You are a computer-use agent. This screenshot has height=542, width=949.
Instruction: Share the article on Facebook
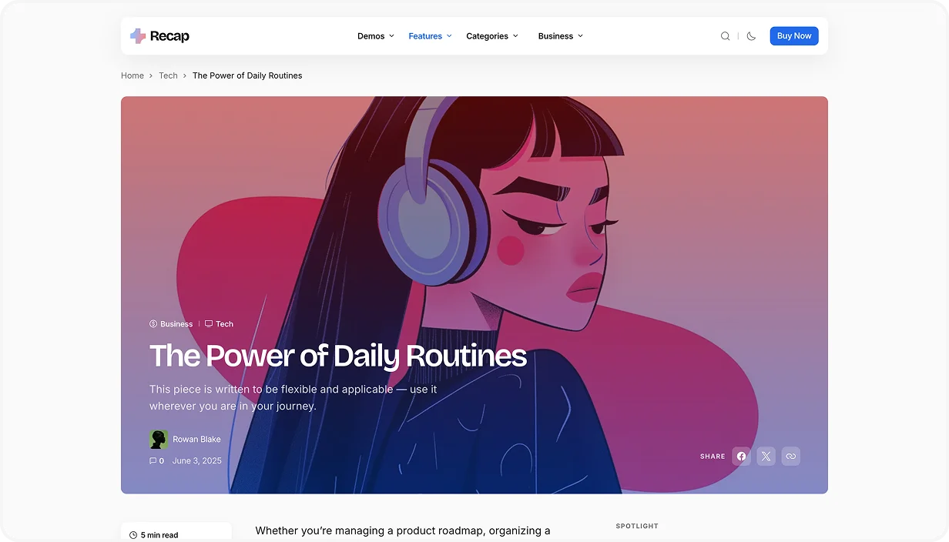point(741,457)
